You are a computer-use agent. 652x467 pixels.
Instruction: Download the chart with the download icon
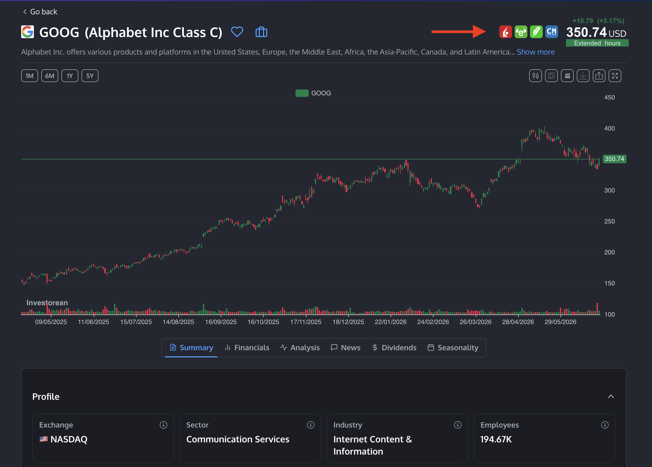[583, 76]
